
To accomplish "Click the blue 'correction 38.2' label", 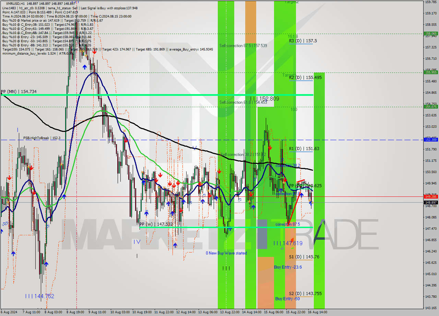I will coord(288,166).
